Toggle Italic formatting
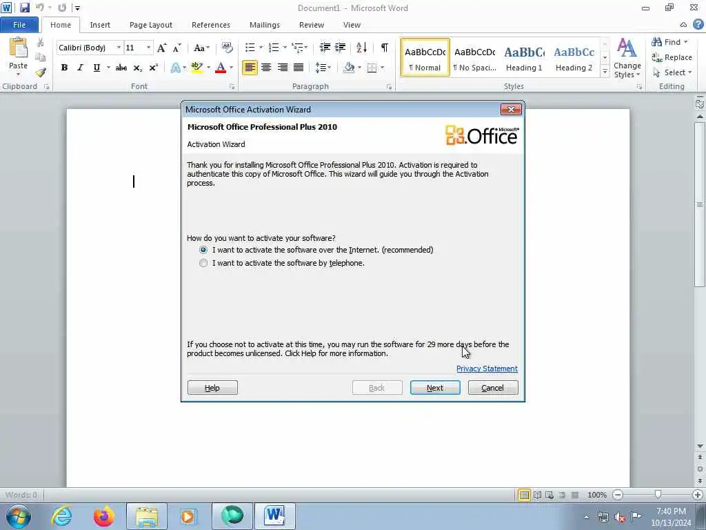706x530 pixels. point(80,68)
